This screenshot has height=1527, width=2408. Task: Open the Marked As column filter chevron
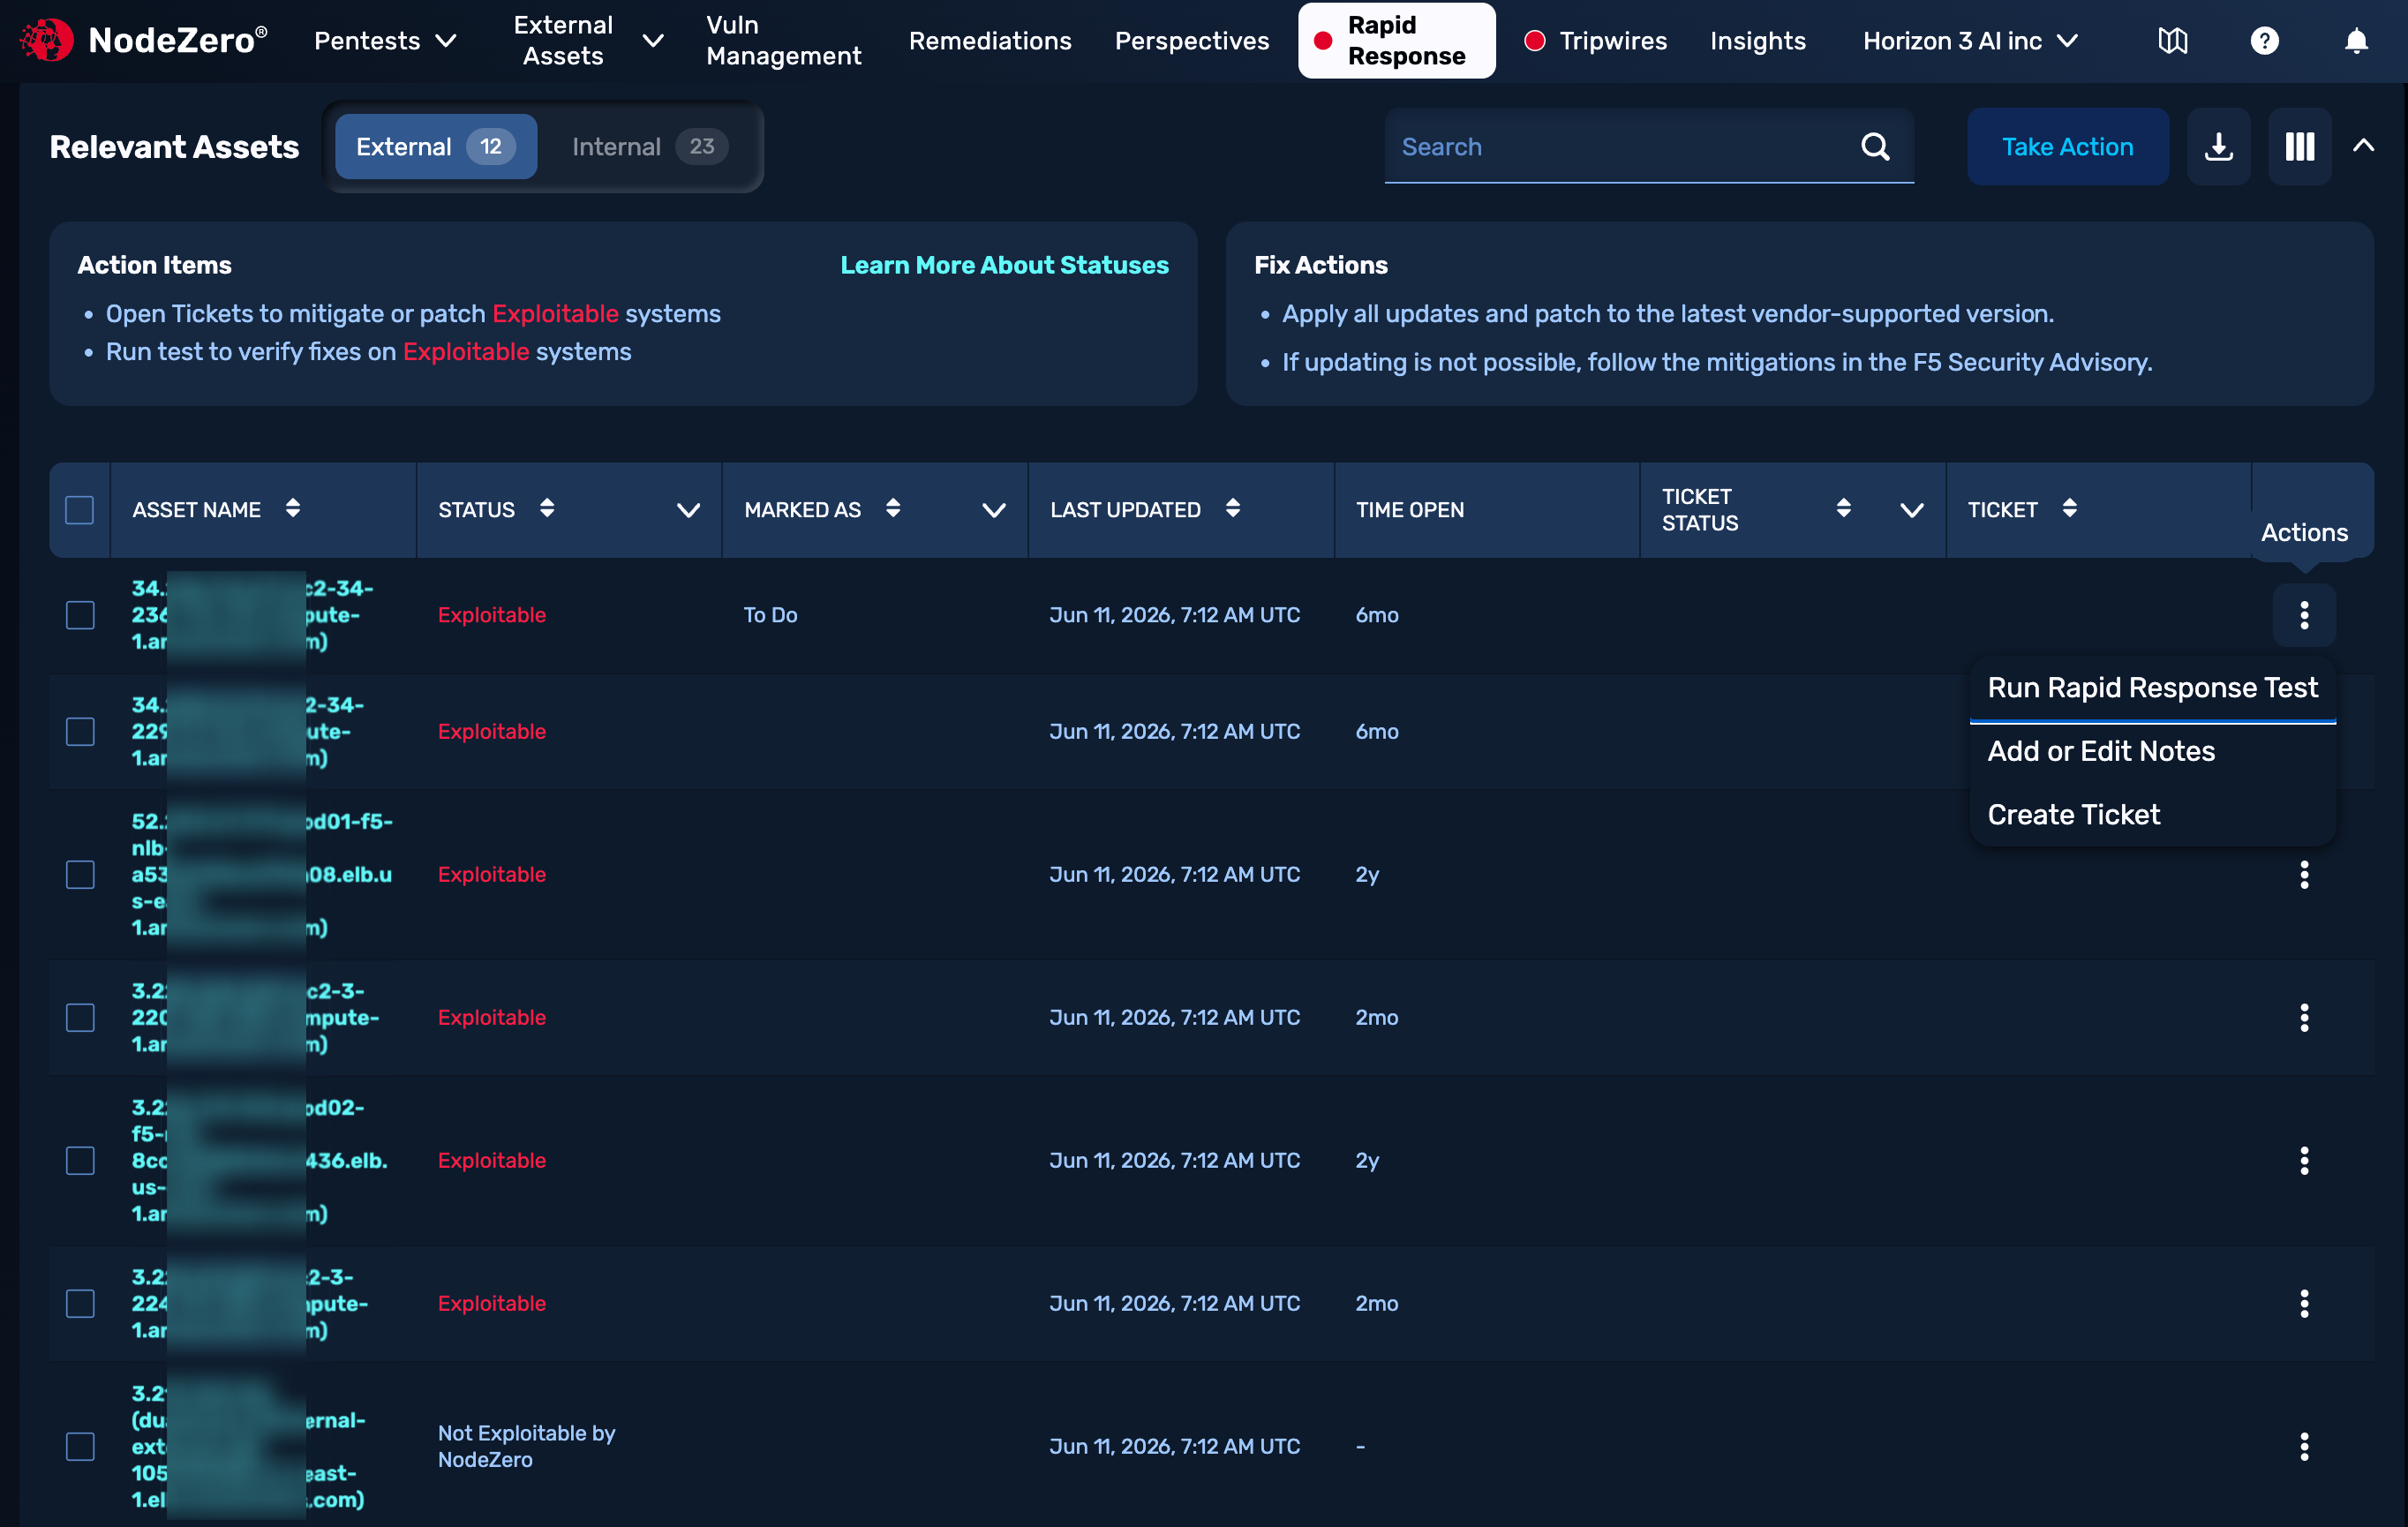(x=993, y=510)
